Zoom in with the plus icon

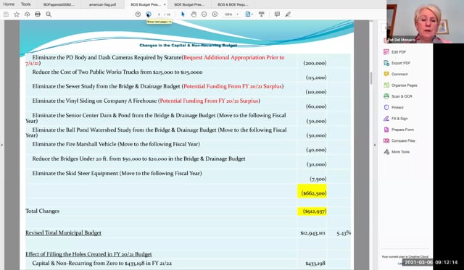pyautogui.click(x=215, y=14)
